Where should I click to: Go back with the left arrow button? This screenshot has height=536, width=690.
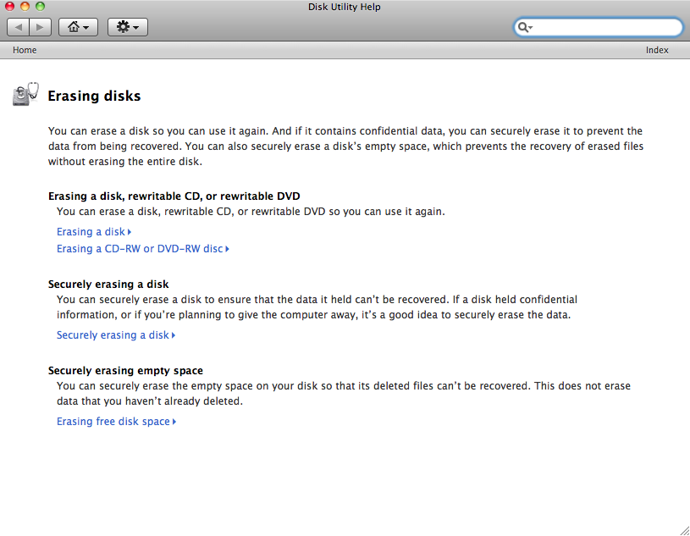click(18, 27)
